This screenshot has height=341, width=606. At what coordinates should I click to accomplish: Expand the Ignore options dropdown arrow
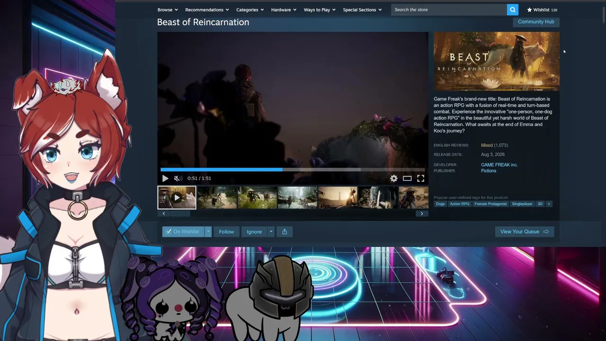(x=271, y=232)
